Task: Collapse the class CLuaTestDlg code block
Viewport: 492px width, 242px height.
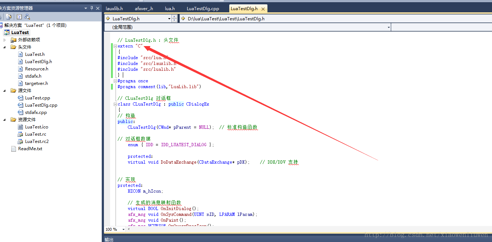Action: pyautogui.click(x=115, y=104)
